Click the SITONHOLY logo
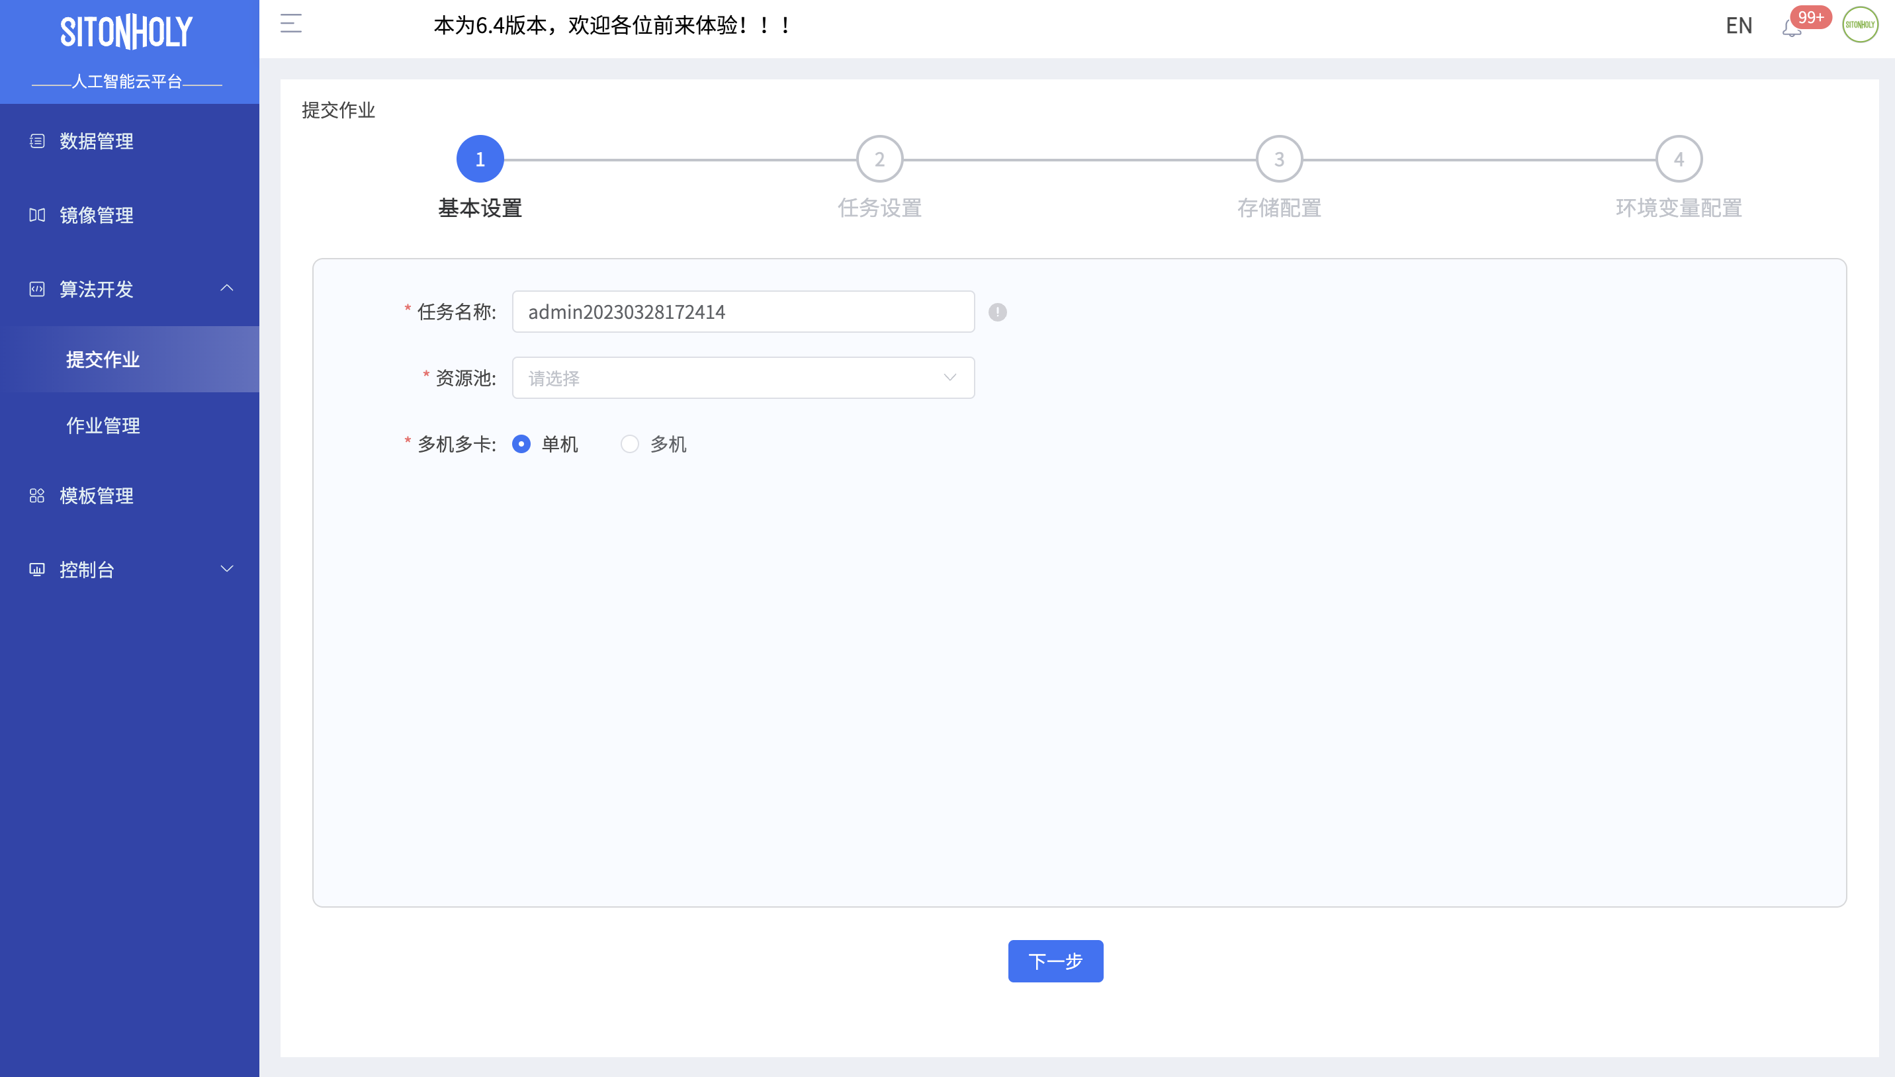This screenshot has height=1077, width=1895. click(126, 32)
